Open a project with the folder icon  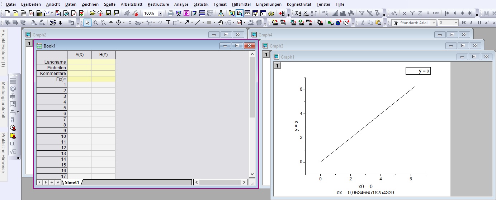(x=93, y=13)
